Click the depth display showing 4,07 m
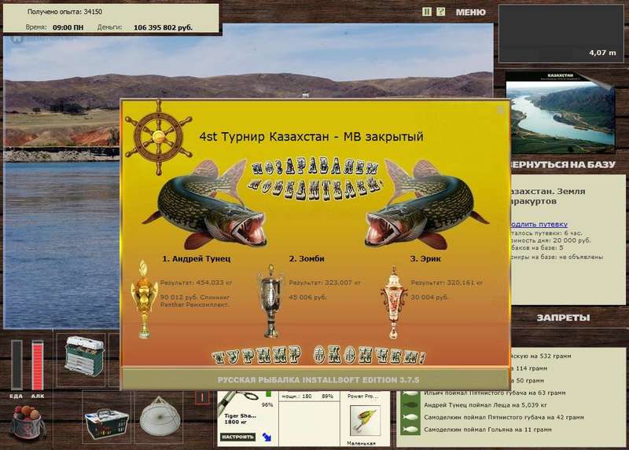Viewport: 629px width, 450px height. 561,34
